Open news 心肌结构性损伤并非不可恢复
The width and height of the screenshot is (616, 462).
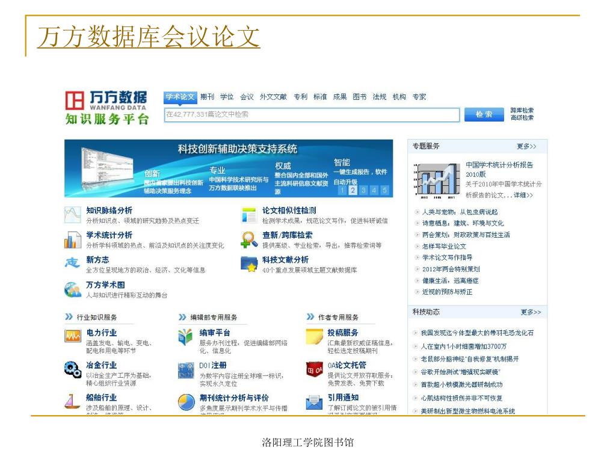[x=461, y=398]
